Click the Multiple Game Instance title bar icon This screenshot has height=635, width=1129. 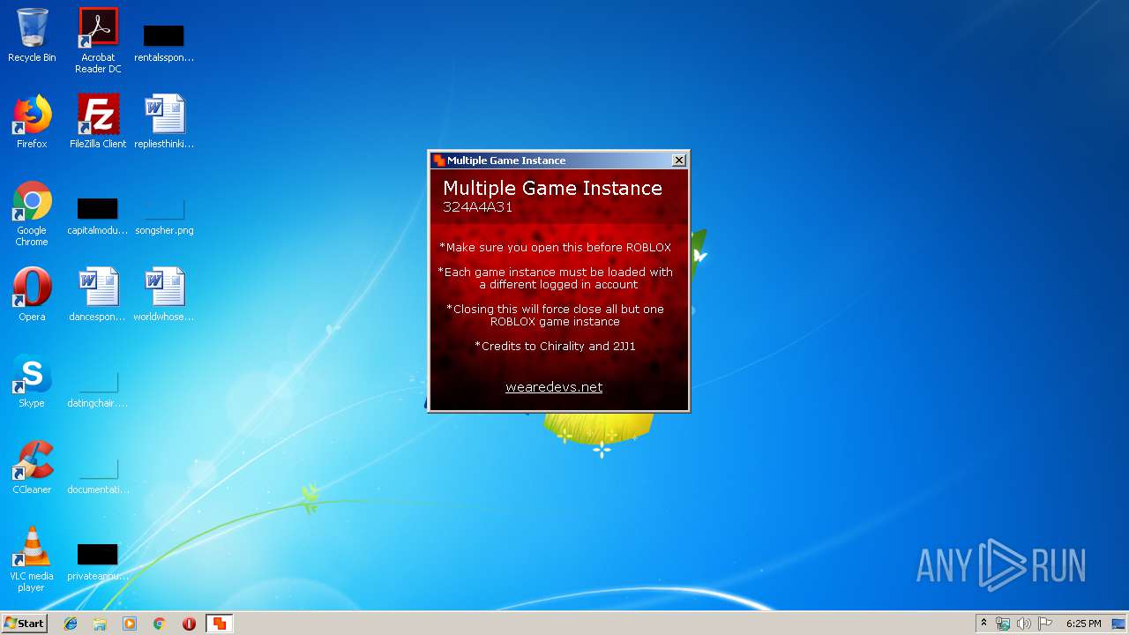pos(438,160)
